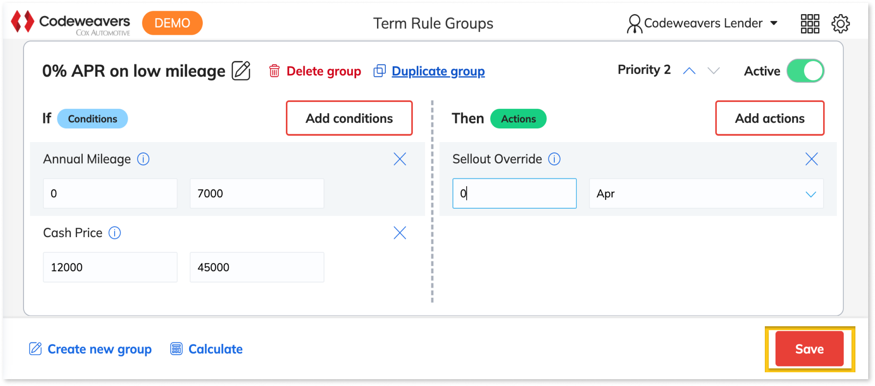875x386 pixels.
Task: Remove the Cash Price condition
Action: coord(400,233)
